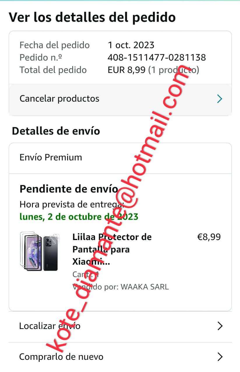Tap the Pendiente de envío status heading
The image size is (240, 372).
click(x=69, y=189)
